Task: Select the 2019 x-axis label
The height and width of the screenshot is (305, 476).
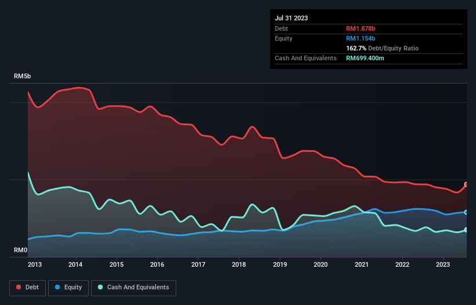Action: [x=280, y=264]
